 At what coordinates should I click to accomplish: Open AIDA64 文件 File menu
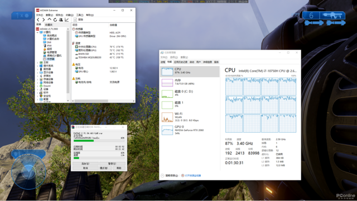[40, 15]
